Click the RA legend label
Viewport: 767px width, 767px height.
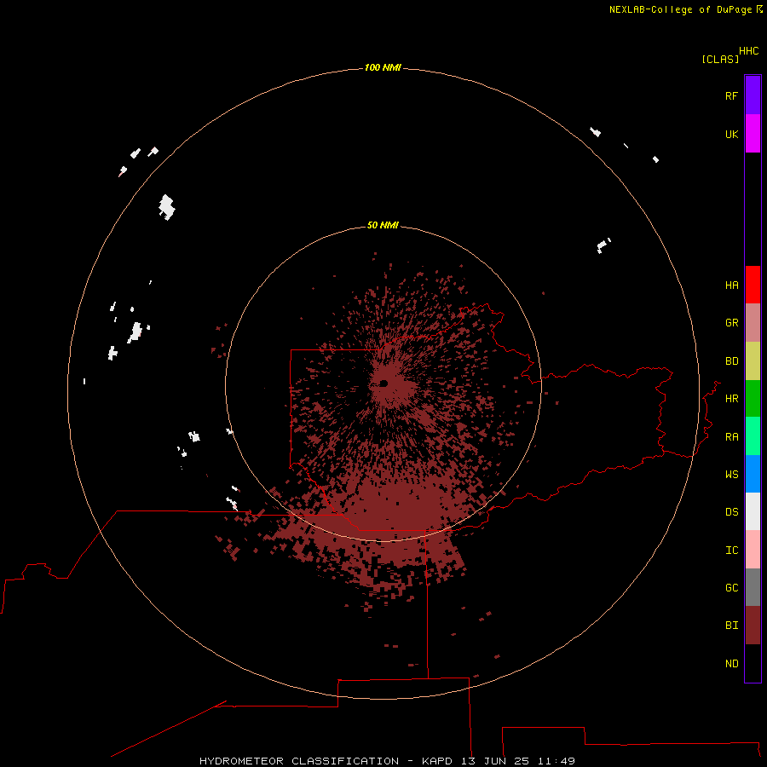731,436
